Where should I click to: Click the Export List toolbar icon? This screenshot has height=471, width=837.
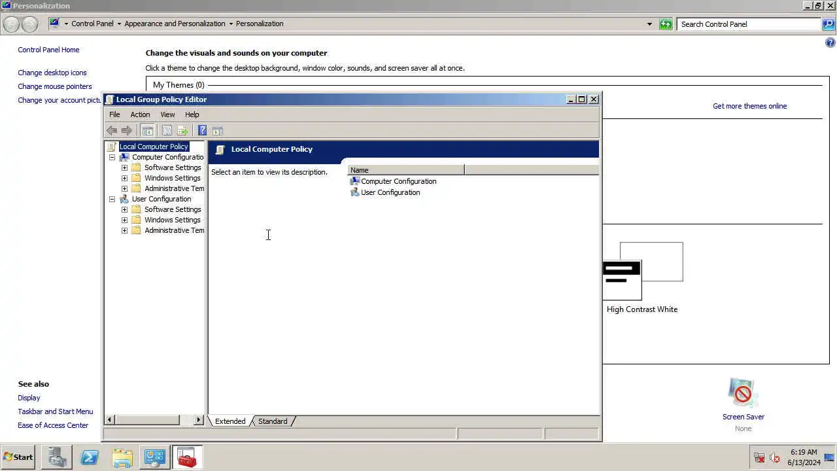pos(182,131)
